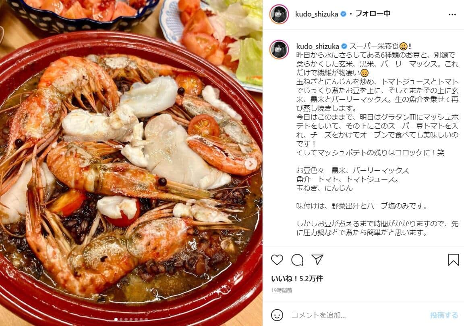Go to next photo with carousel arrow

pyautogui.click(x=251, y=163)
